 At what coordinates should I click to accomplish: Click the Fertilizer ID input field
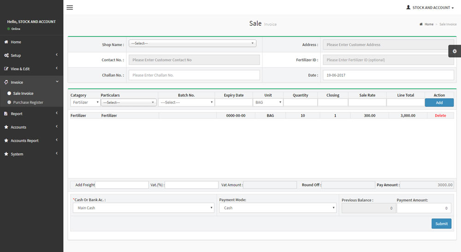pyautogui.click(x=388, y=60)
